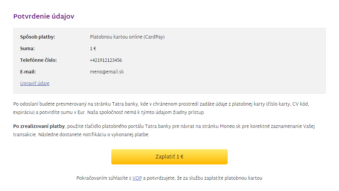Select the 1 € amount value
This screenshot has height=191, width=339.
pyautogui.click(x=93, y=48)
